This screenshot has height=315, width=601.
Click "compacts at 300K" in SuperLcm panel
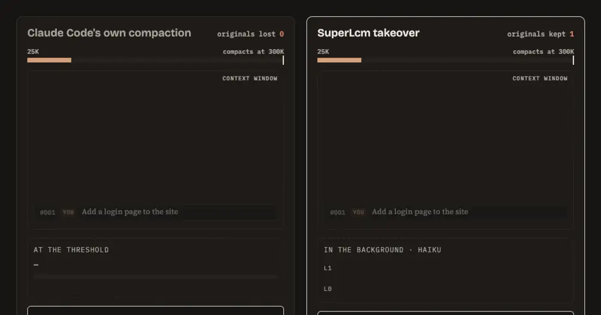point(543,52)
